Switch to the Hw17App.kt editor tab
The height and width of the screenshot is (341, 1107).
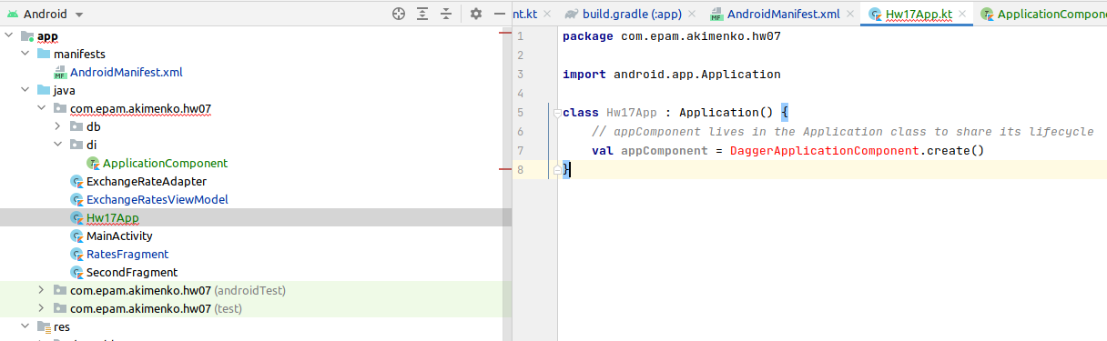point(919,14)
